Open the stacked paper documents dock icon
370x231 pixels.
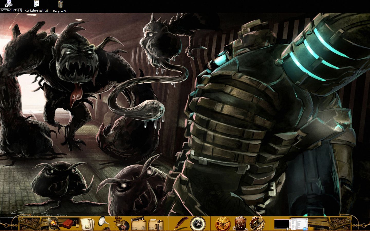(87, 224)
